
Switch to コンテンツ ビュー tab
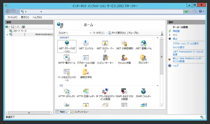[80, 112]
